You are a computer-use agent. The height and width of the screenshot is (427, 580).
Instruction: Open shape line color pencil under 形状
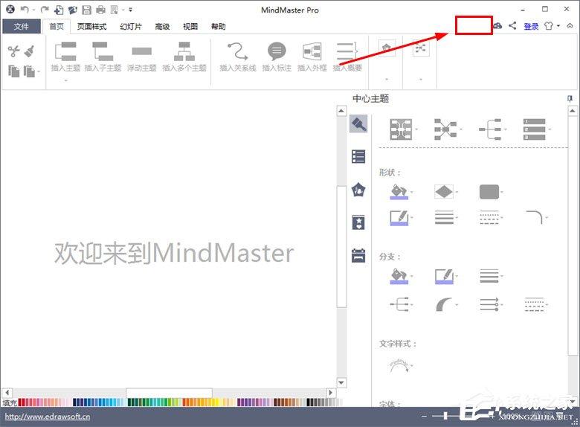coord(401,217)
